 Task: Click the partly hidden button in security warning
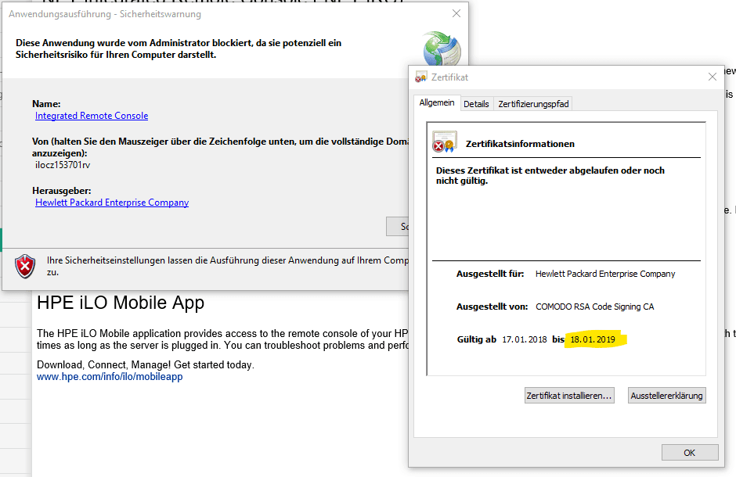pos(398,226)
